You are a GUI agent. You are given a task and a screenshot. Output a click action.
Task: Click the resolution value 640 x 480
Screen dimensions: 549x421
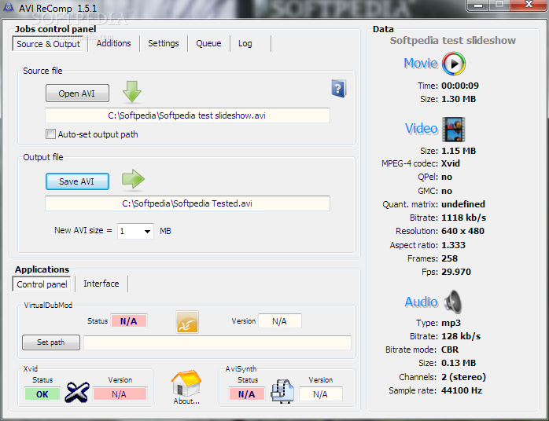pos(462,231)
